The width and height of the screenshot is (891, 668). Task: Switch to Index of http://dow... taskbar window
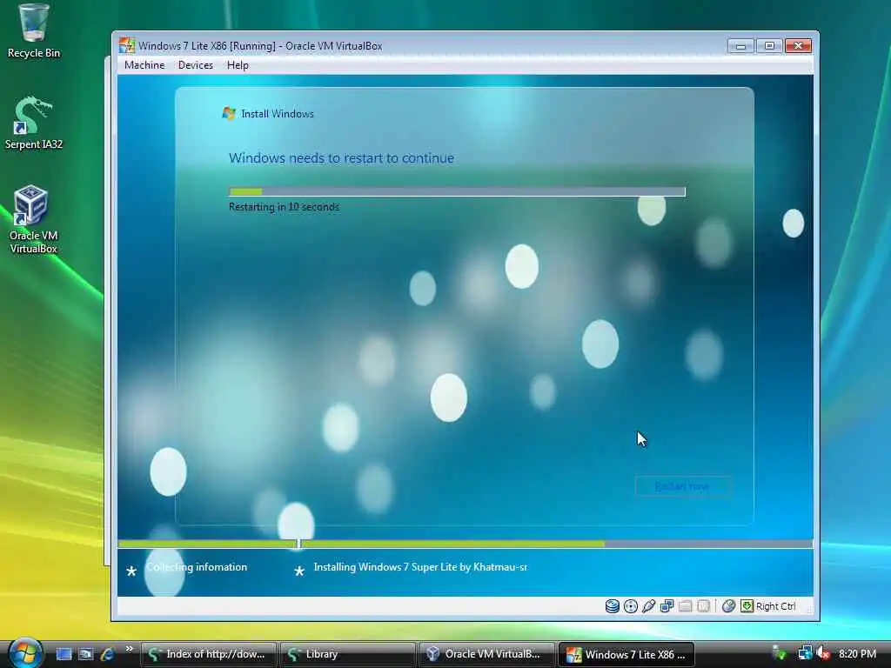click(209, 654)
